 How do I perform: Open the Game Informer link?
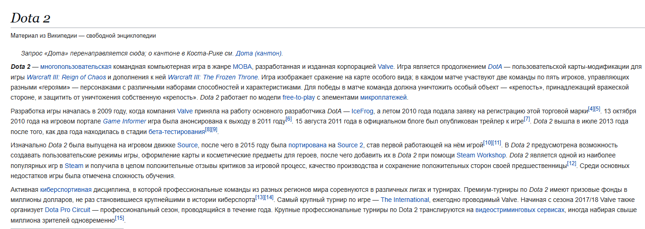pyautogui.click(x=125, y=121)
